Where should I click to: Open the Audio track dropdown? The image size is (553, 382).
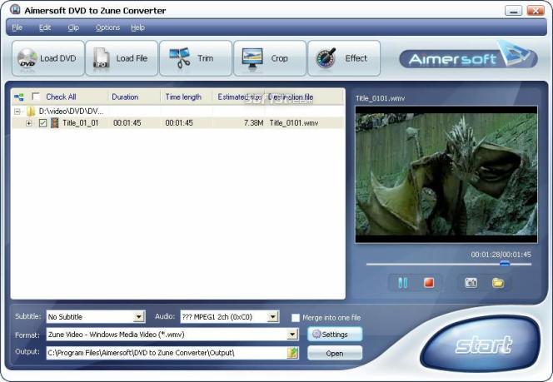[272, 317]
